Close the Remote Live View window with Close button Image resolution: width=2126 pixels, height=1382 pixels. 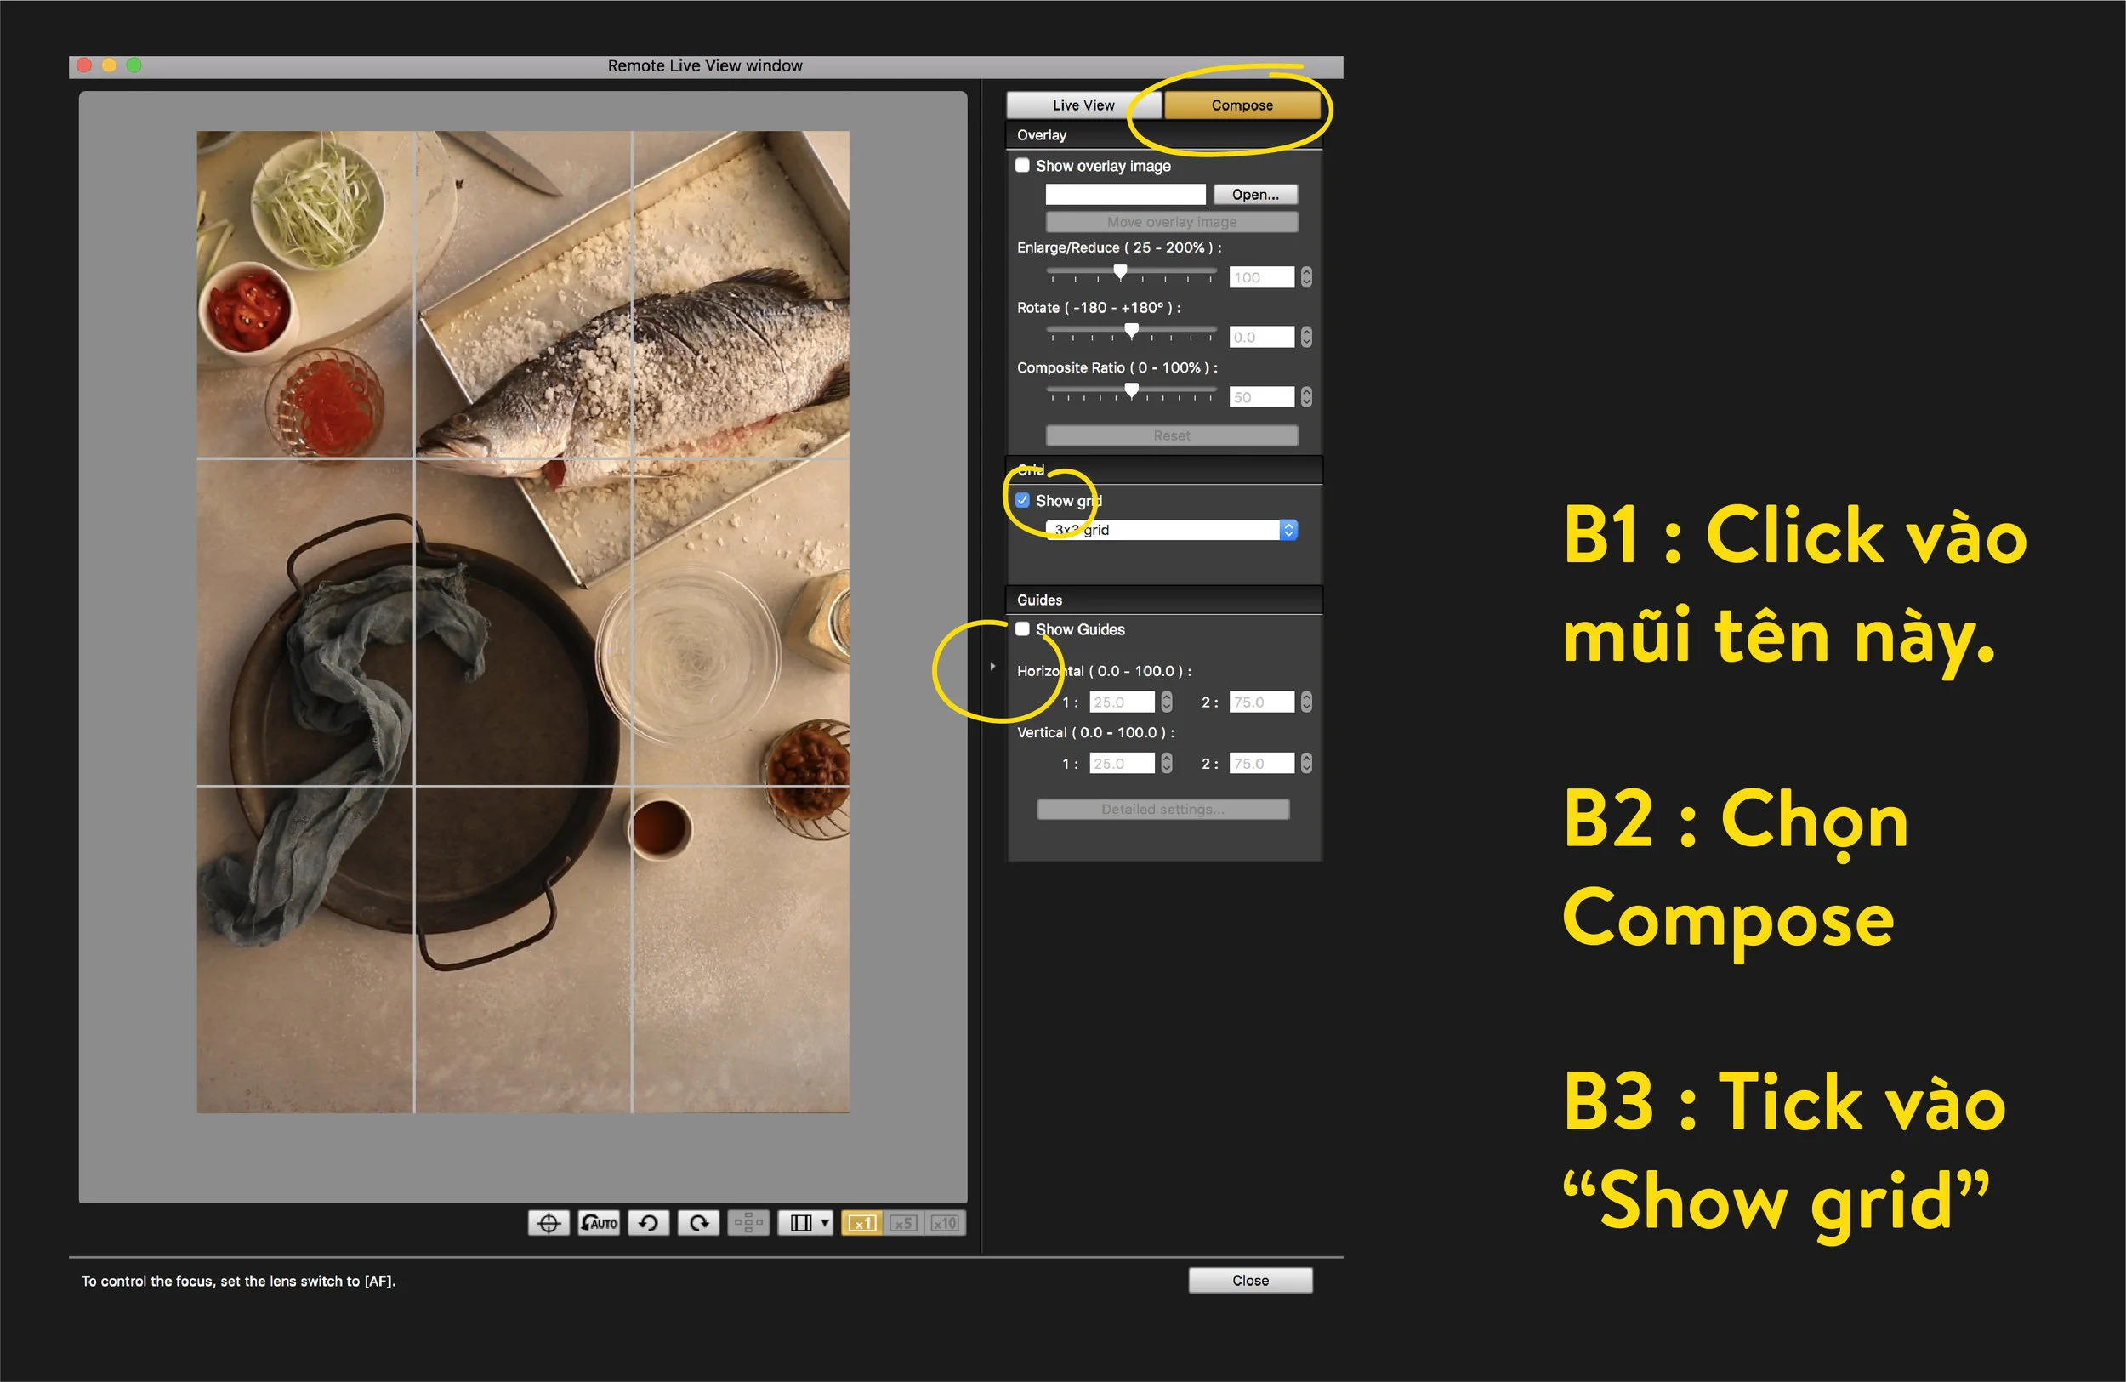[1251, 1280]
